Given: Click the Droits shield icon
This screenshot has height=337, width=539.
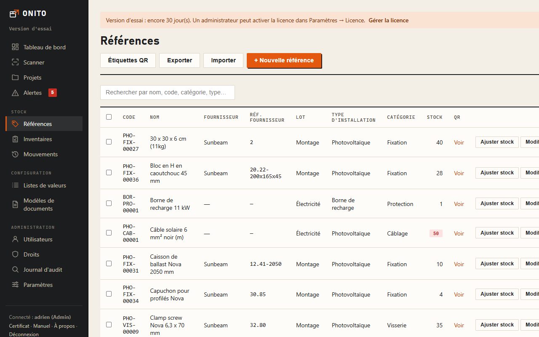Looking at the screenshot, I should tap(15, 254).
